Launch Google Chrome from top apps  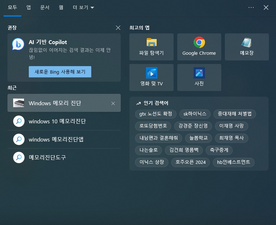tap(199, 47)
